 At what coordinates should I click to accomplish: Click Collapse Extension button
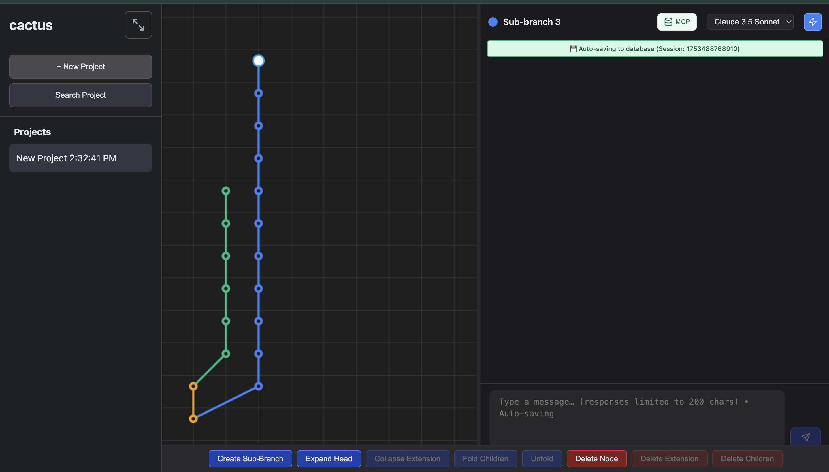tap(407, 458)
